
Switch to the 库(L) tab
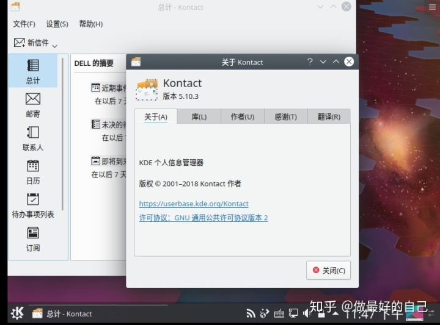coord(199,116)
